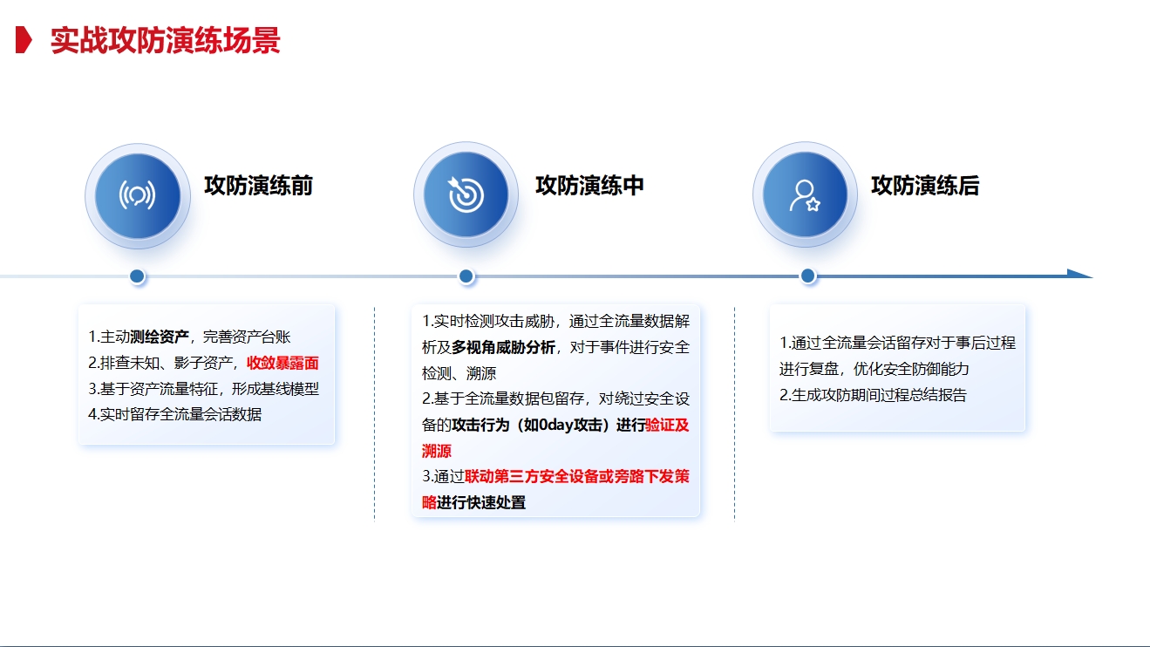Click the target icon for 攻防演练中
The width and height of the screenshot is (1150, 647).
466,194
